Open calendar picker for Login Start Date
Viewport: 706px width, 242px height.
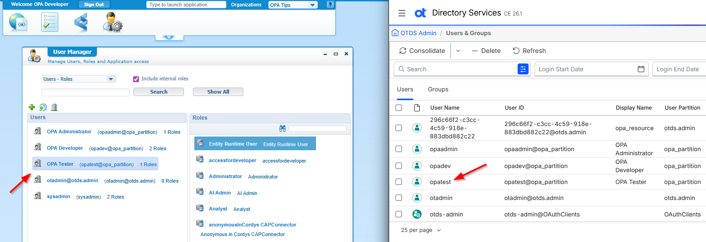click(641, 69)
